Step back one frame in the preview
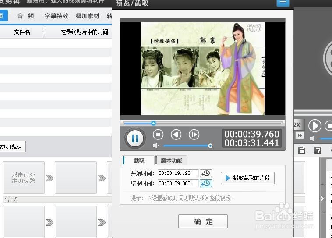Viewport: 332px width, 238px height. [x=176, y=135]
